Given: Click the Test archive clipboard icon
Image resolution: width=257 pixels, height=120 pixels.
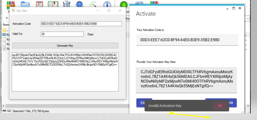Looking at the screenshot, I should tap(39, 4).
